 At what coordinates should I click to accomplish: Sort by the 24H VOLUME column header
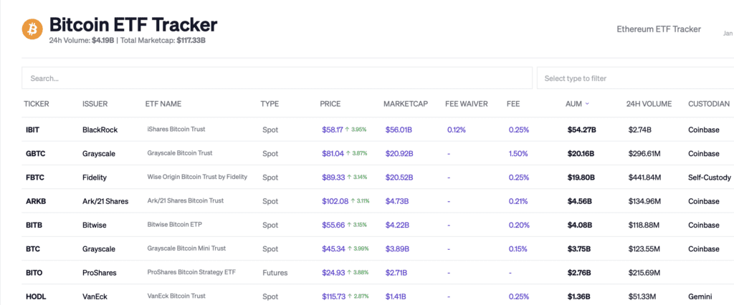[649, 104]
